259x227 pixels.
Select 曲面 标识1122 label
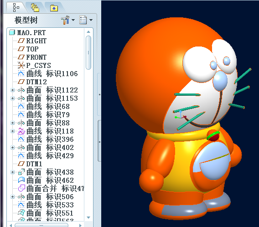[52, 90]
